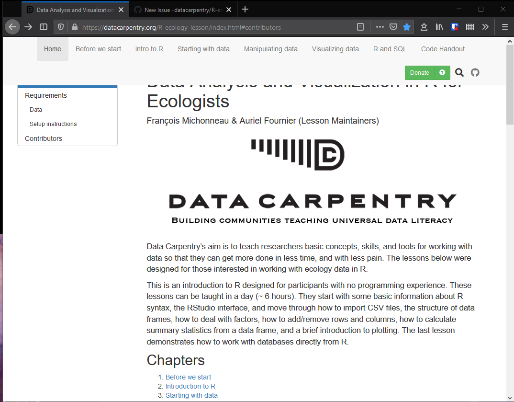Click the help question mark next to Donate
The height and width of the screenshot is (402, 514).
pos(442,72)
